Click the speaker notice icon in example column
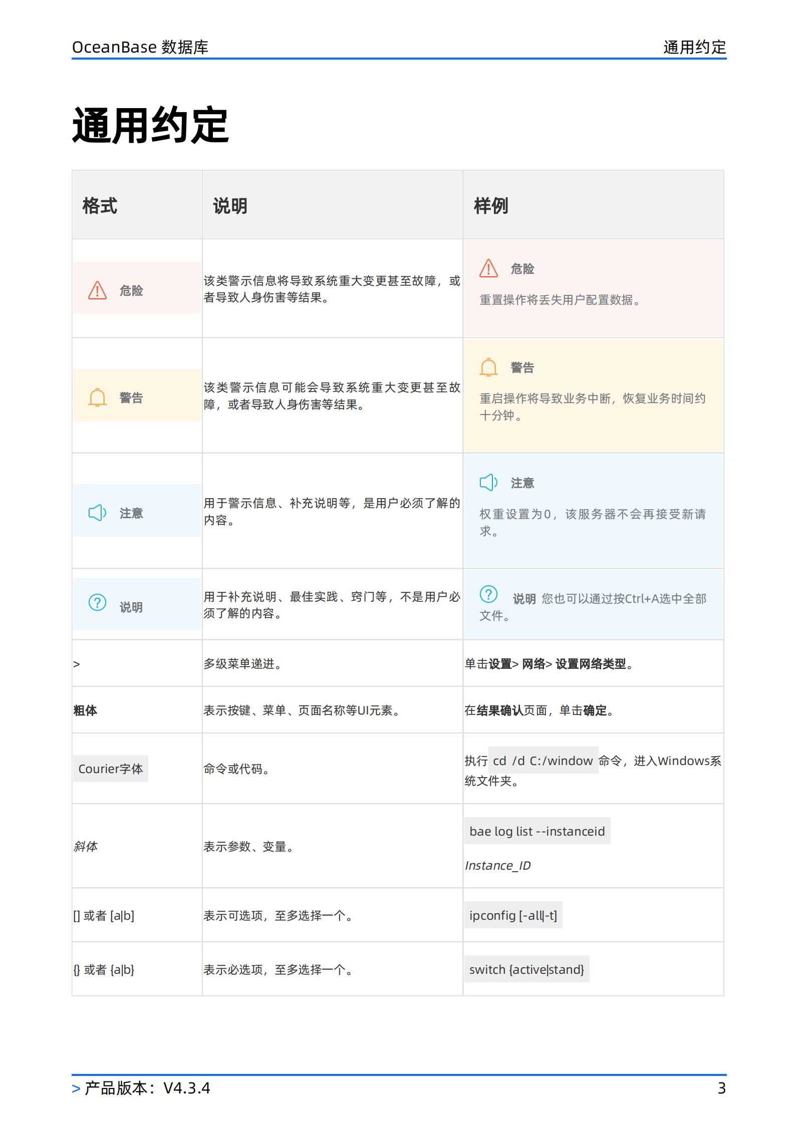795x1124 pixels. (x=488, y=482)
